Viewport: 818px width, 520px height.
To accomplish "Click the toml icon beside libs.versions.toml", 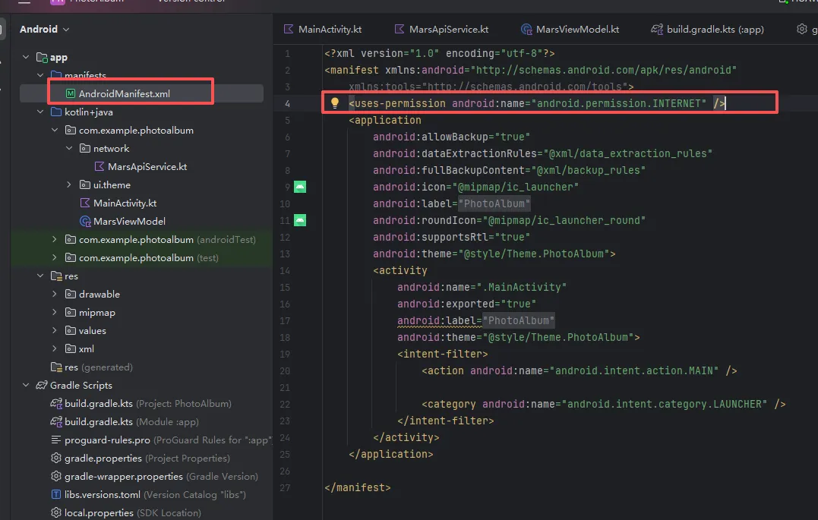I will [x=55, y=494].
